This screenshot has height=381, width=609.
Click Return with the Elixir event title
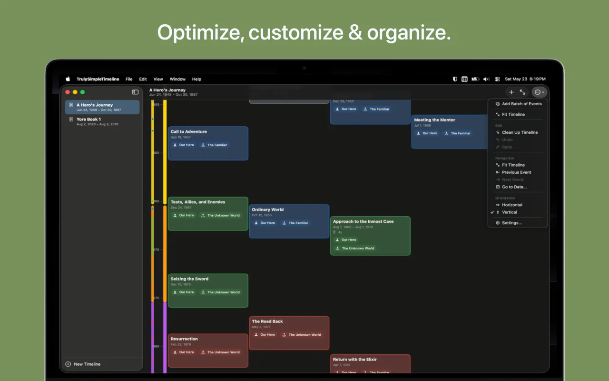(x=355, y=360)
